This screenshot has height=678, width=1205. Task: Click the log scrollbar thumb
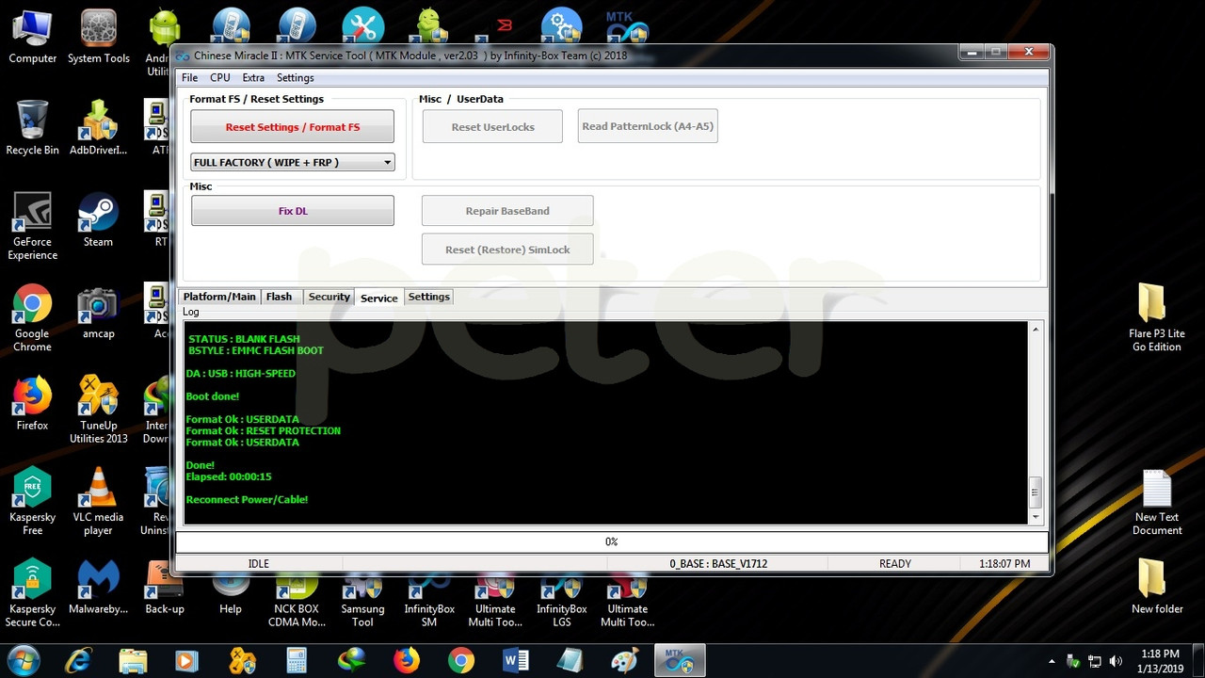1036,492
